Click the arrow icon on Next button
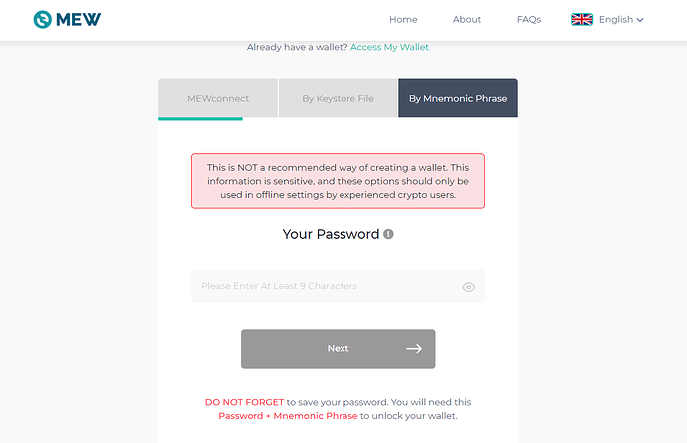This screenshot has width=687, height=443. [414, 348]
